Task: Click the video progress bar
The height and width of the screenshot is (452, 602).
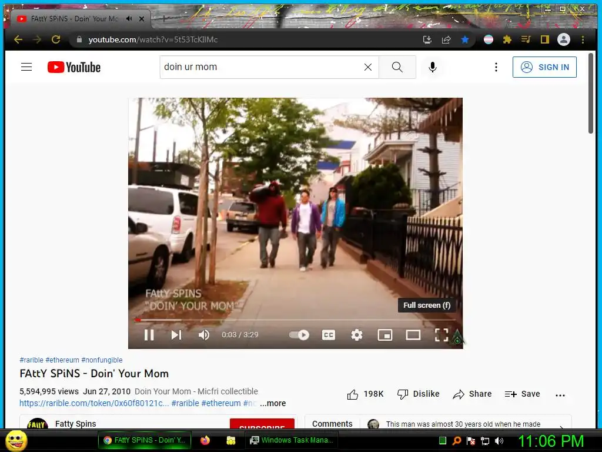Action: [295, 320]
